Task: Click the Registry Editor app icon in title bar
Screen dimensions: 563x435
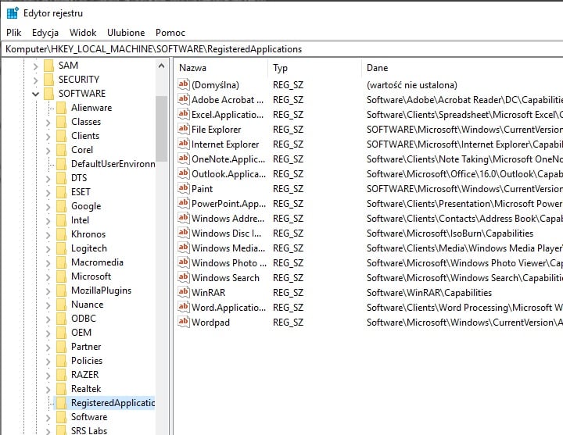Action: [13, 13]
